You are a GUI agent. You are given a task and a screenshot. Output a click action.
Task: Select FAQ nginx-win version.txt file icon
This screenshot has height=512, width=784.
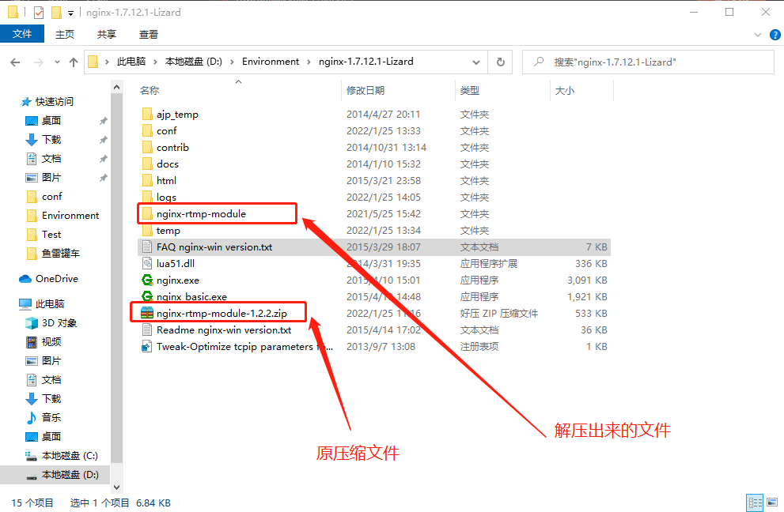tap(147, 247)
